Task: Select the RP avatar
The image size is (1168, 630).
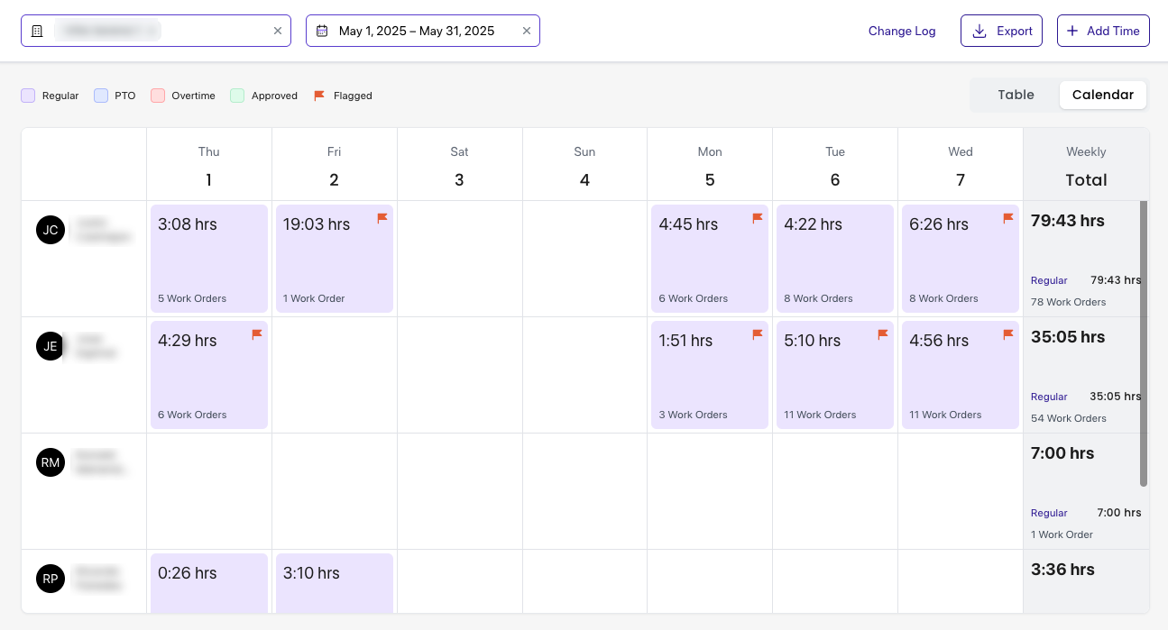Action: click(51, 579)
